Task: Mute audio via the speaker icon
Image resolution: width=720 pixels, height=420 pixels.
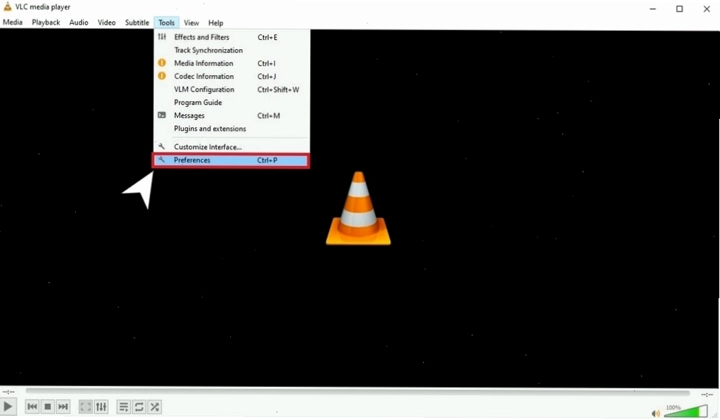Action: click(656, 413)
